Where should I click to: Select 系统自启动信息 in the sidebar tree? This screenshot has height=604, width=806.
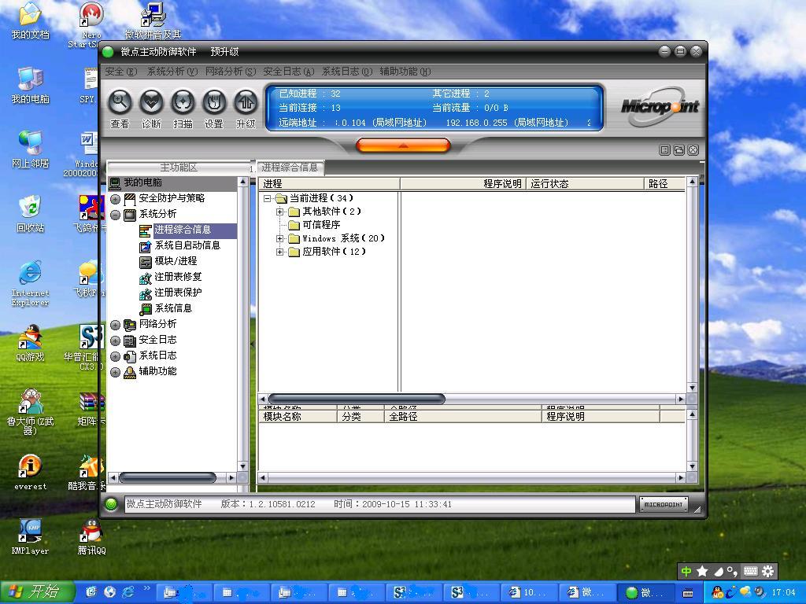pyautogui.click(x=187, y=245)
